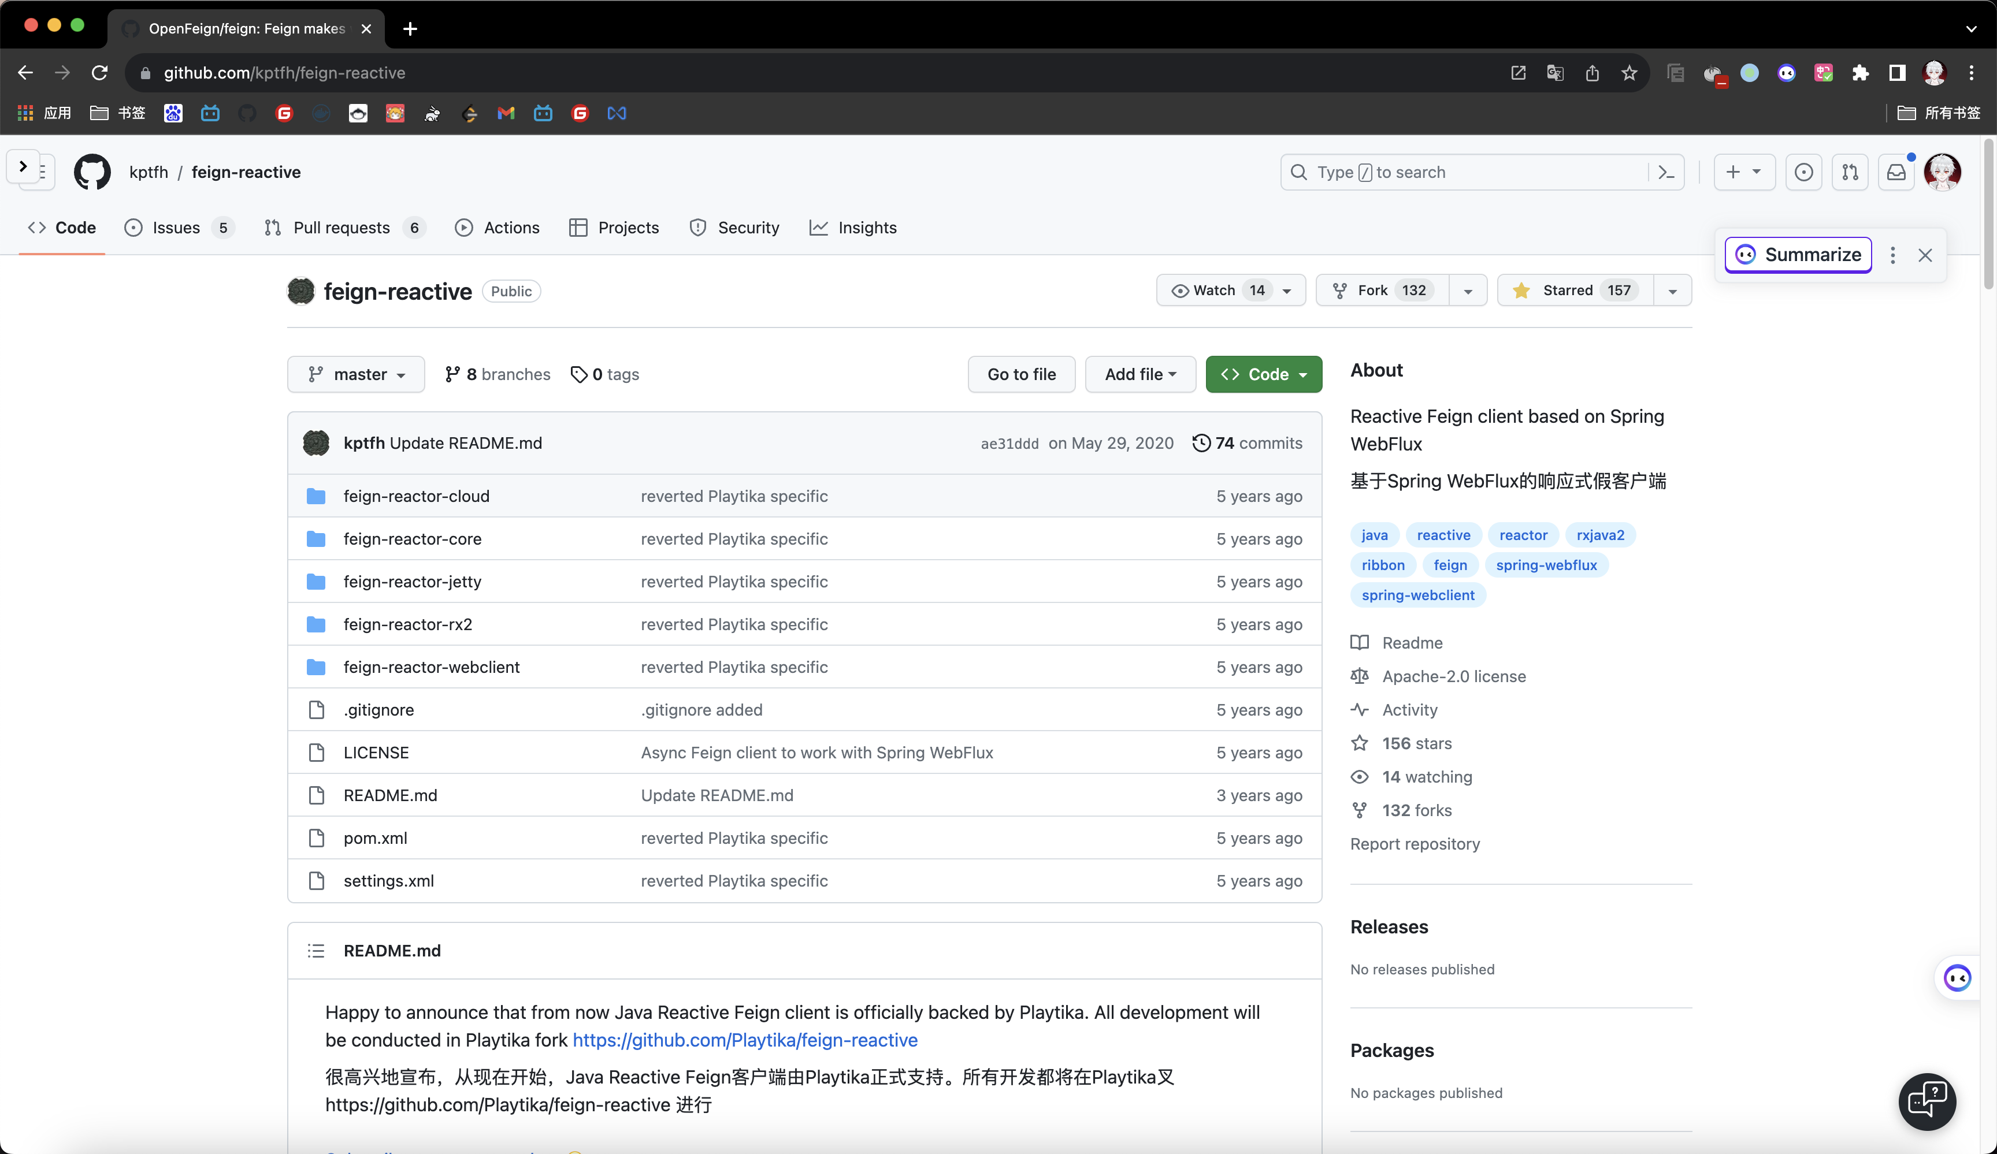Viewport: 1997px width, 1154px height.
Task: Bookmark page with the star icon in address bar
Action: click(x=1629, y=73)
